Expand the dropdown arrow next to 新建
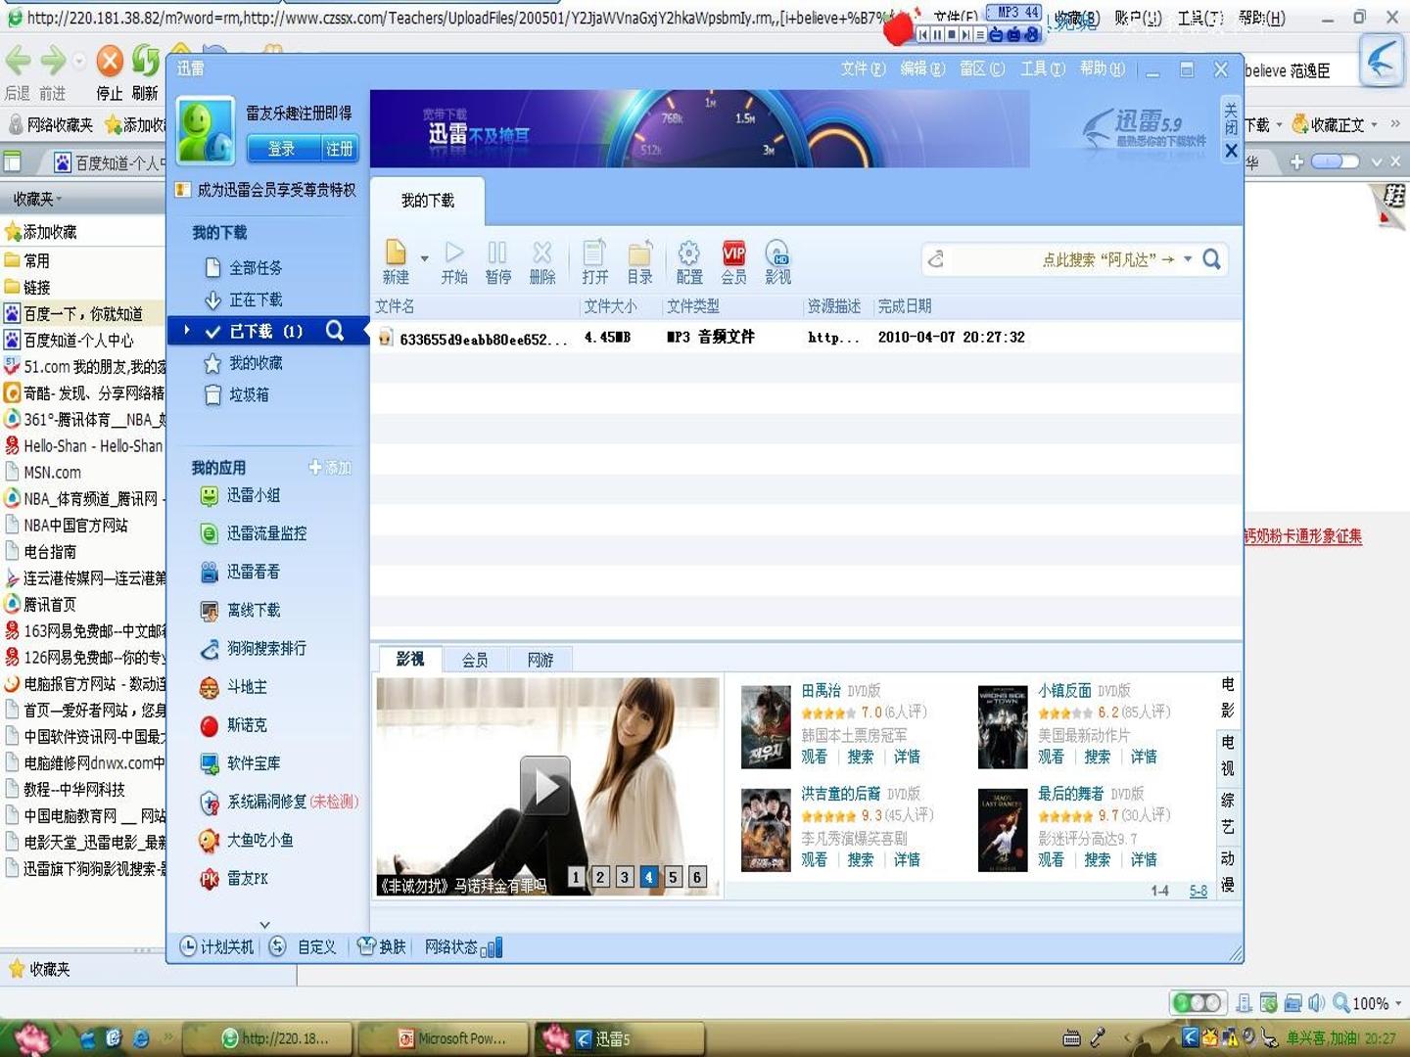The width and height of the screenshot is (1410, 1057). 424,258
